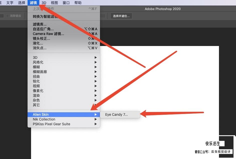
Task: Open the 选择 menu
Action: 22,3
